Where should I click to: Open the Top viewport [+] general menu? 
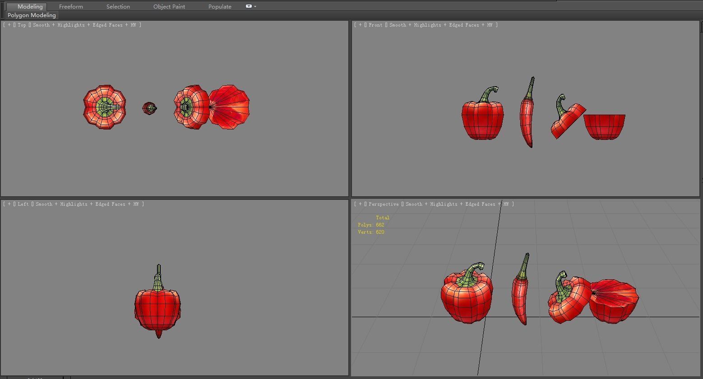pyautogui.click(x=9, y=25)
